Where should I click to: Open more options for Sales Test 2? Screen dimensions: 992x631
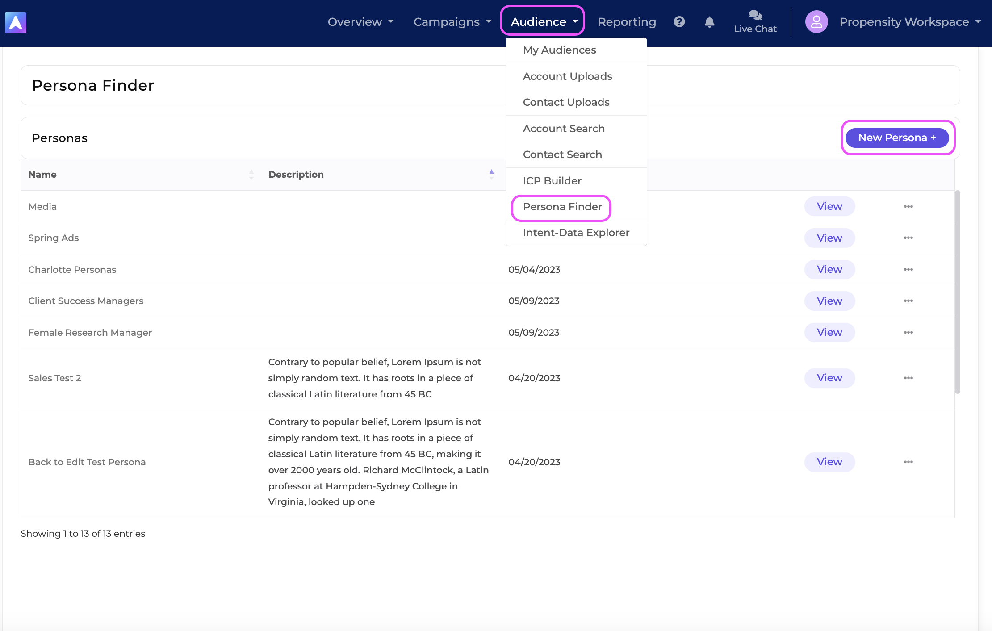tap(908, 378)
